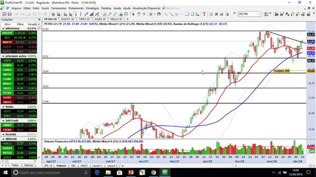
Task: Select the Setores tab in quotes panel
Action: [x=29, y=165]
